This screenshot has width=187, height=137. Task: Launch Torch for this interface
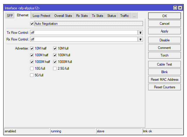[165, 55]
